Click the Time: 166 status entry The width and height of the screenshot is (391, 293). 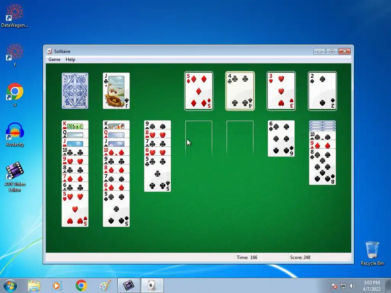[x=247, y=258]
